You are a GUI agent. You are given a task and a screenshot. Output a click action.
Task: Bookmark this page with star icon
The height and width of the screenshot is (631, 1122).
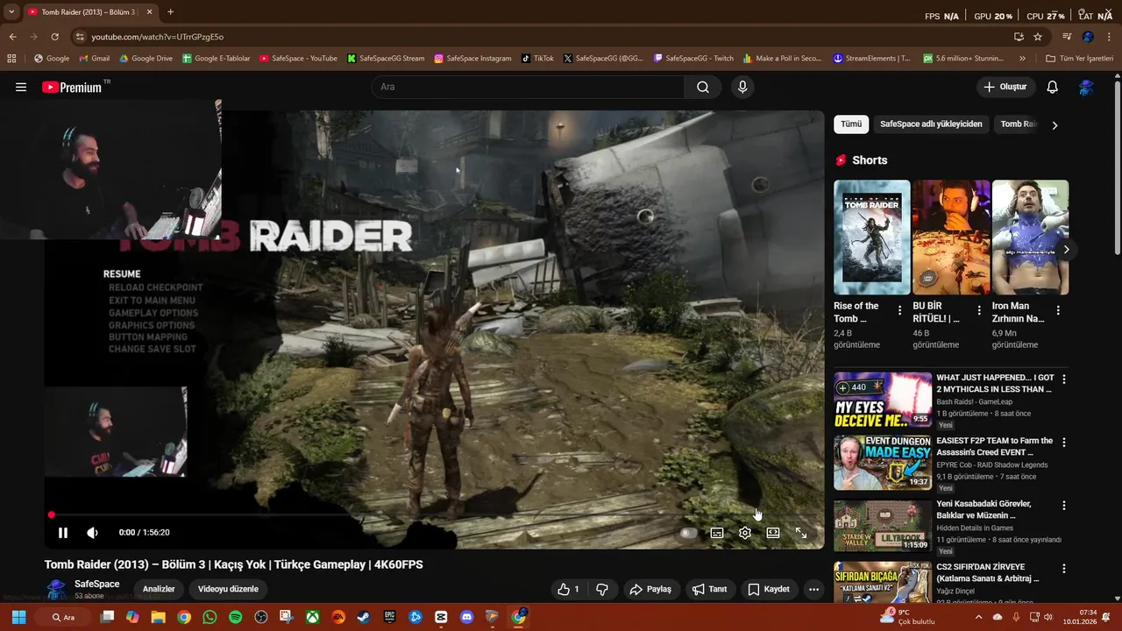[1038, 37]
